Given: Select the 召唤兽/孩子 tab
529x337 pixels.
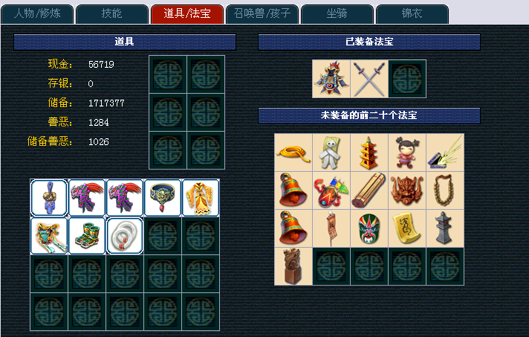Looking at the screenshot, I should (262, 14).
